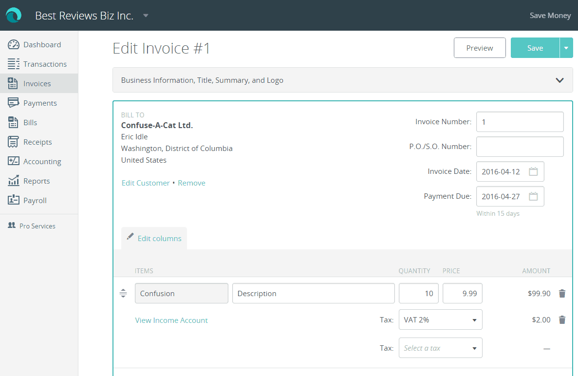Click the Payments chat-bubble icon
Image resolution: width=578 pixels, height=376 pixels.
click(13, 103)
